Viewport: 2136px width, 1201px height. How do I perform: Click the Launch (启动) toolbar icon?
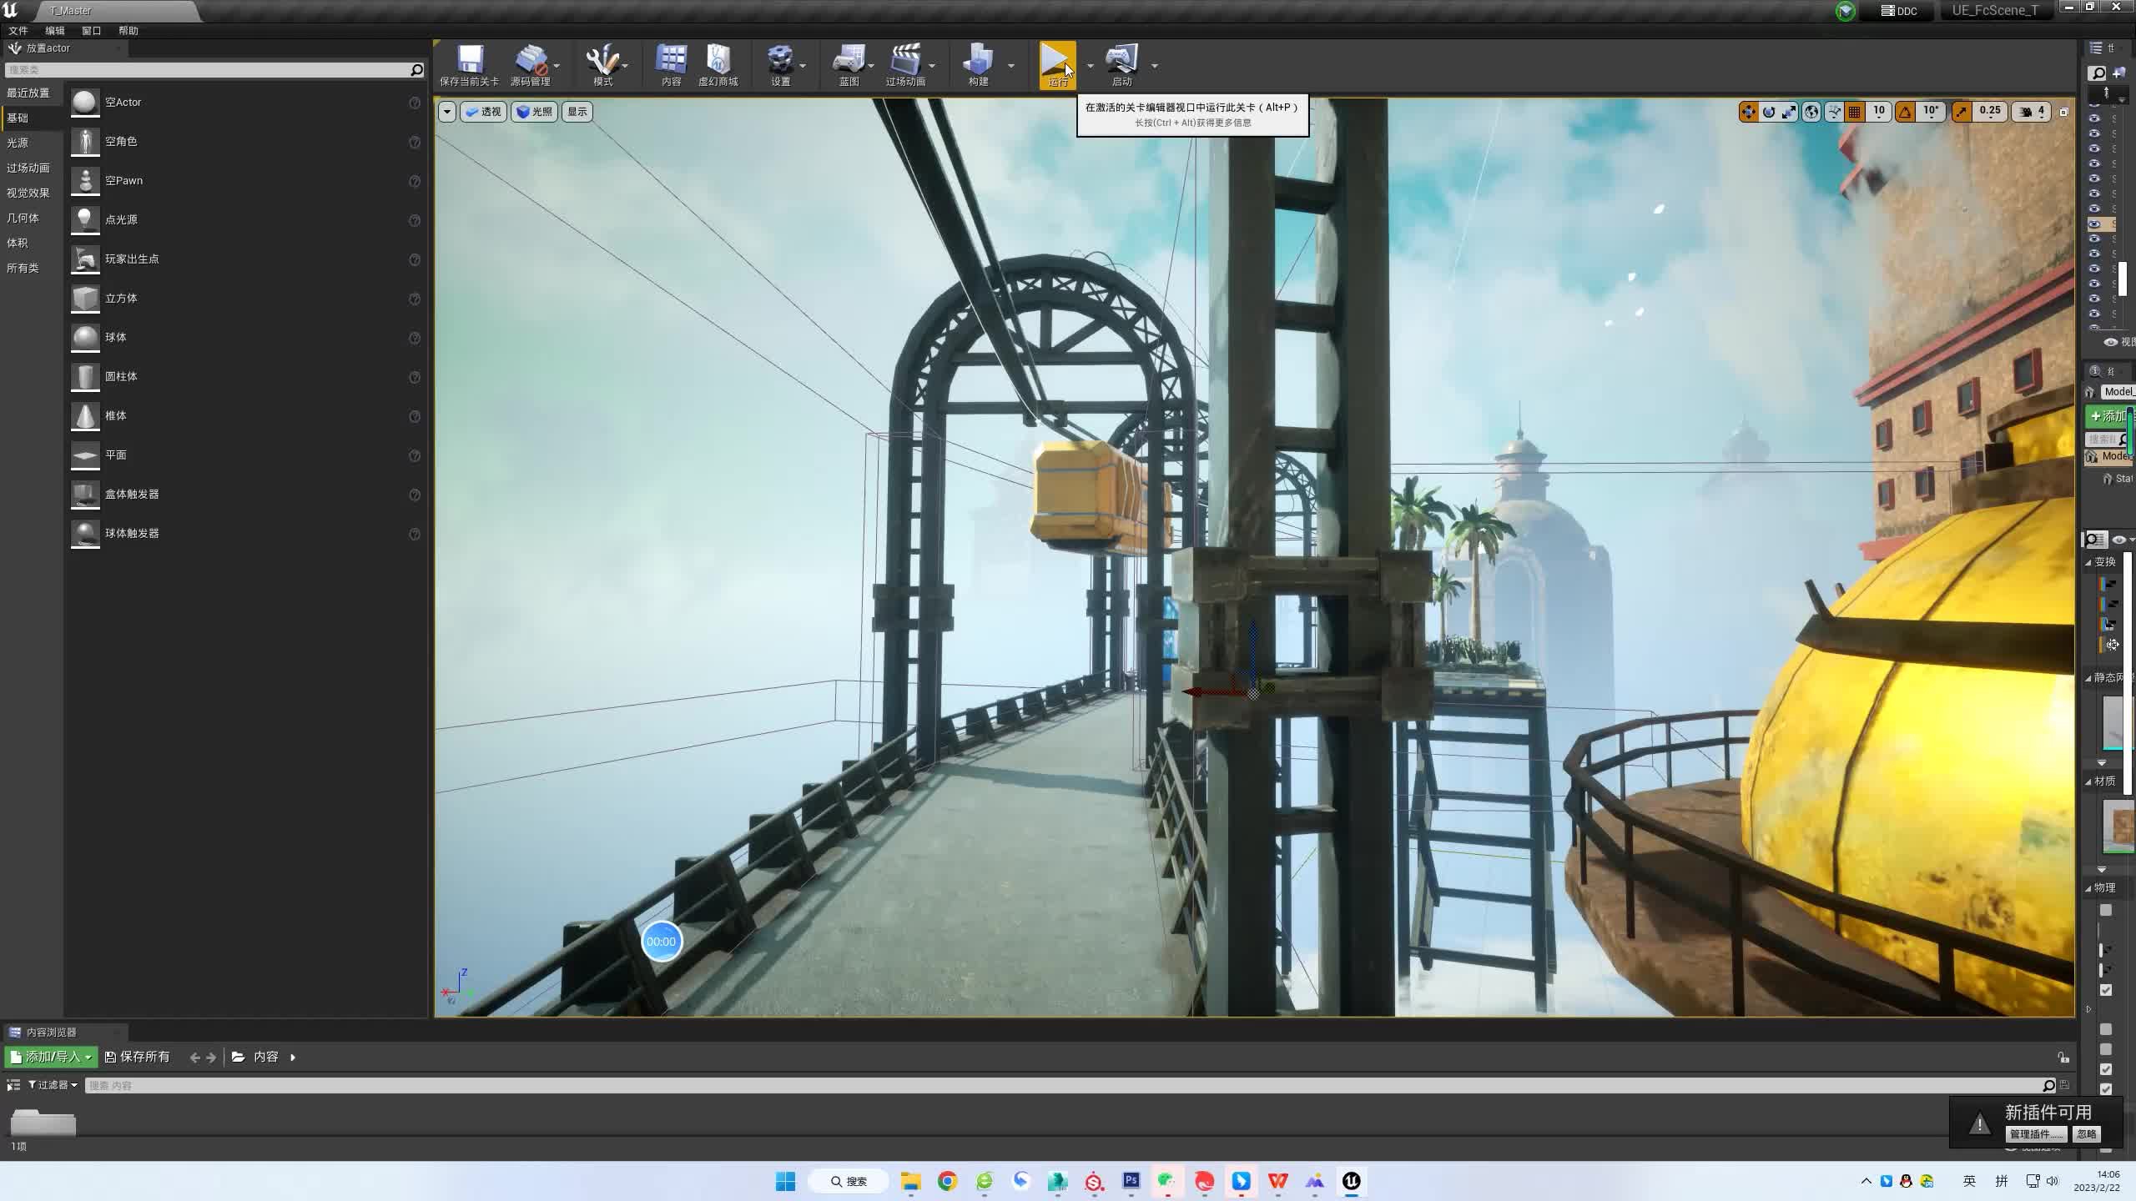pos(1121,60)
